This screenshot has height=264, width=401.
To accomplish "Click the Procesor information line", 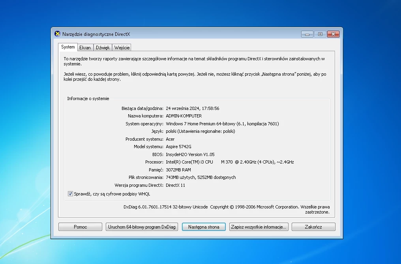I will [x=209, y=162].
